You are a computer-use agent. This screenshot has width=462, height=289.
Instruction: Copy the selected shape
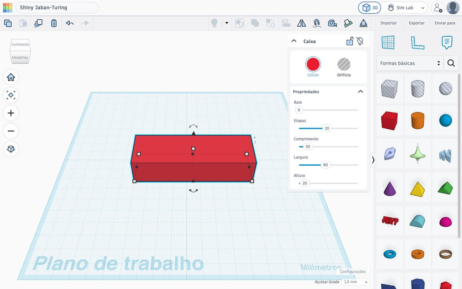click(8, 23)
